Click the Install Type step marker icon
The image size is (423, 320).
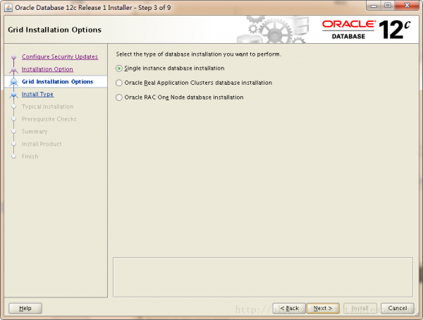click(x=13, y=95)
